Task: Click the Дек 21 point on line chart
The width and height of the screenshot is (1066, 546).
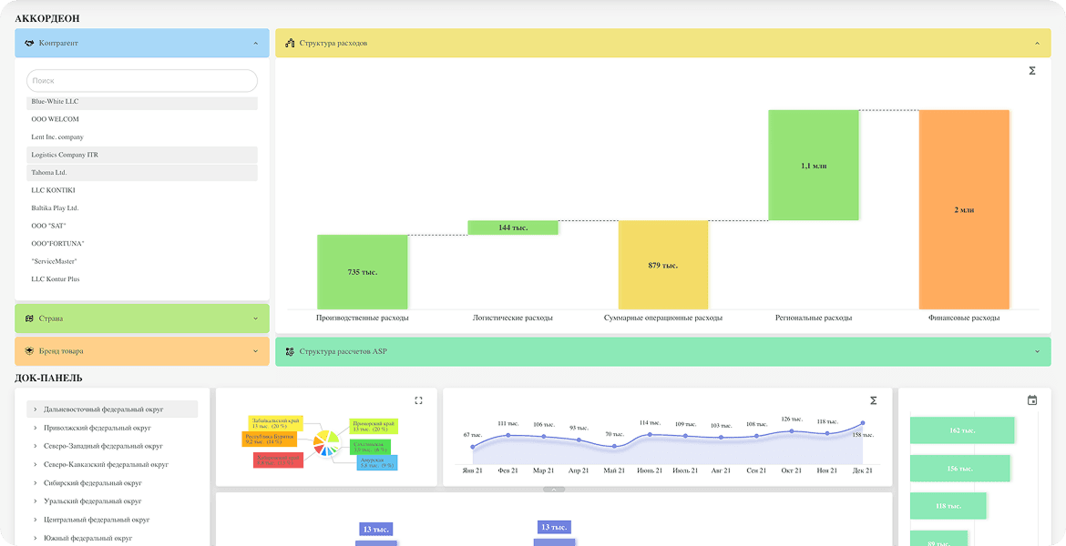Action: point(863,423)
